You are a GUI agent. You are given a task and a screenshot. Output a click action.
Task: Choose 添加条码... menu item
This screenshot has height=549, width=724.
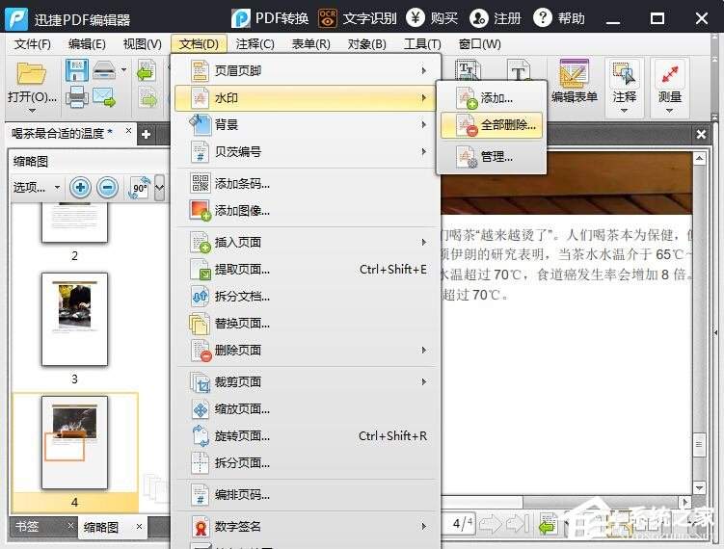coord(307,184)
